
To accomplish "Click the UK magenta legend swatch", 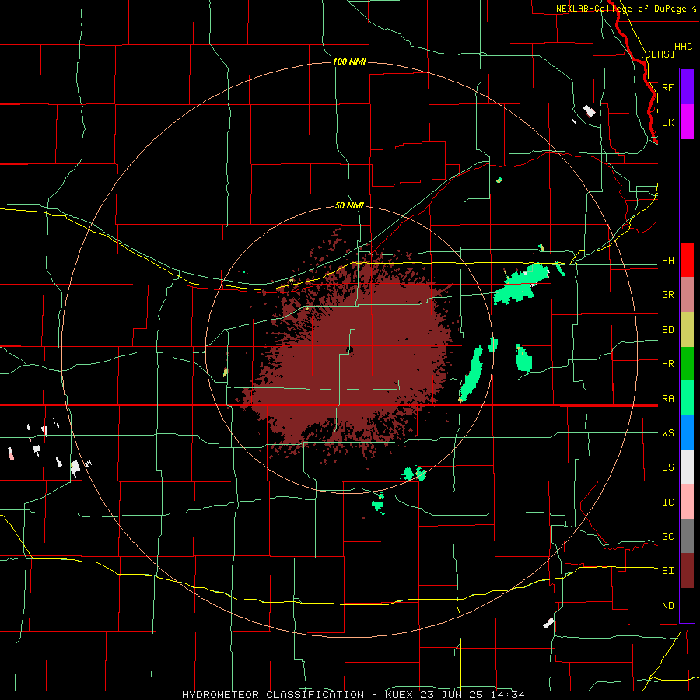I will pos(687,122).
